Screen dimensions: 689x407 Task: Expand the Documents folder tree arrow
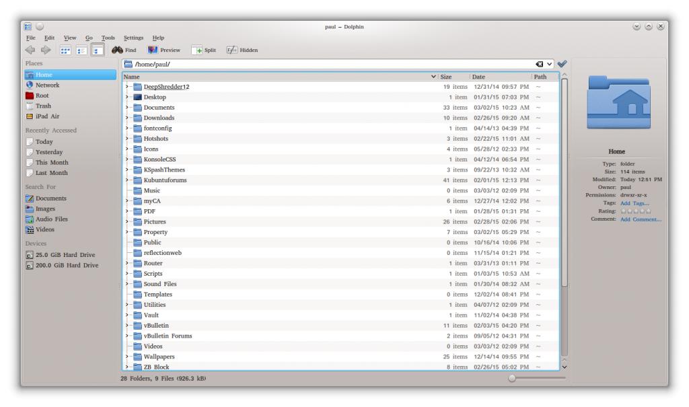[127, 108]
